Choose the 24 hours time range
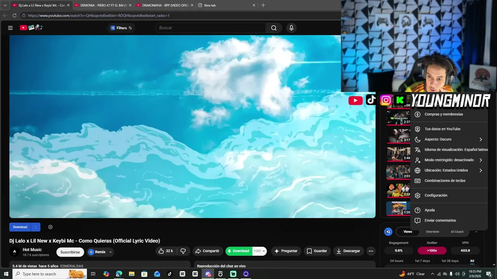The width and height of the screenshot is (497, 279). pos(396,261)
